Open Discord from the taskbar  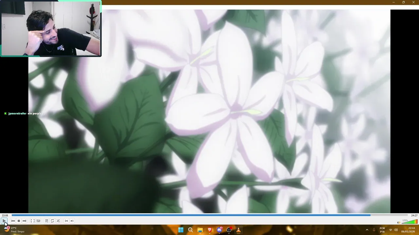(x=219, y=230)
